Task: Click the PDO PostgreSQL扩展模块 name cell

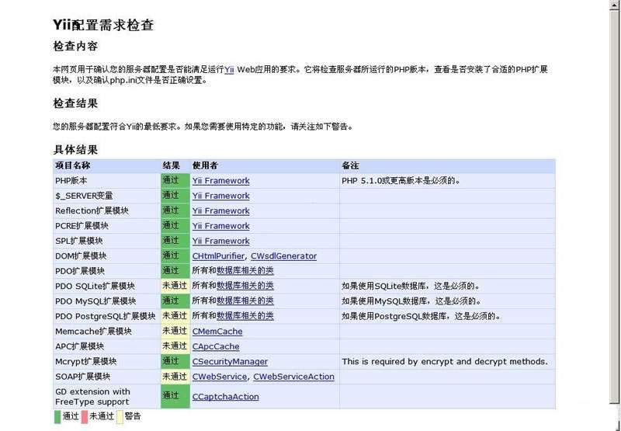Action: 106,316
